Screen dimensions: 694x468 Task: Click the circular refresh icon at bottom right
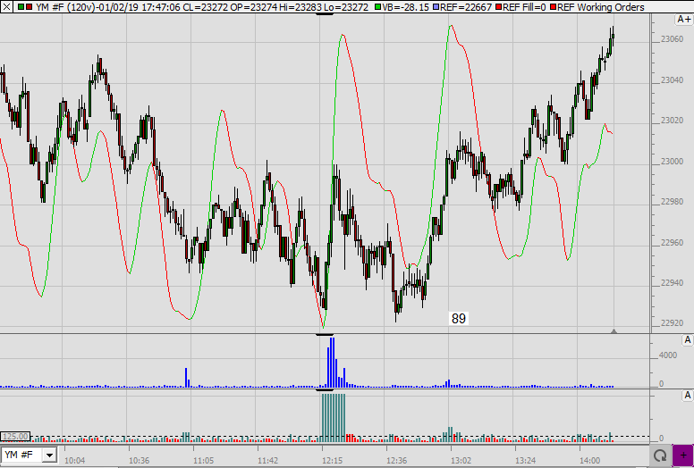coord(659,455)
